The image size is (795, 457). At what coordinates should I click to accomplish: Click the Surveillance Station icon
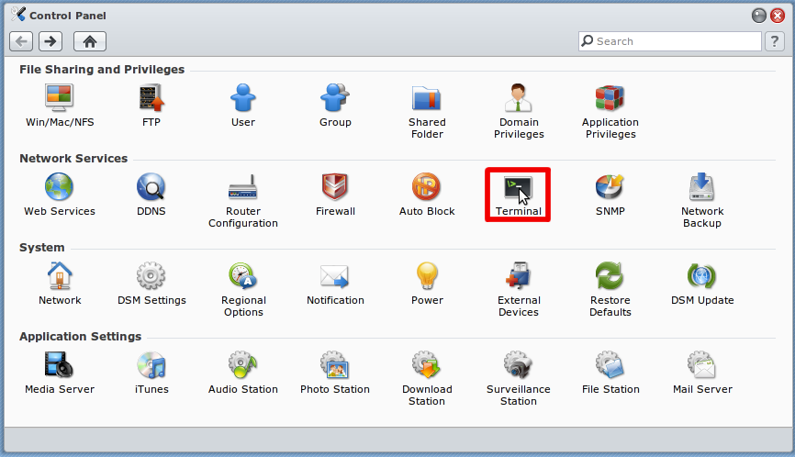coord(519,366)
